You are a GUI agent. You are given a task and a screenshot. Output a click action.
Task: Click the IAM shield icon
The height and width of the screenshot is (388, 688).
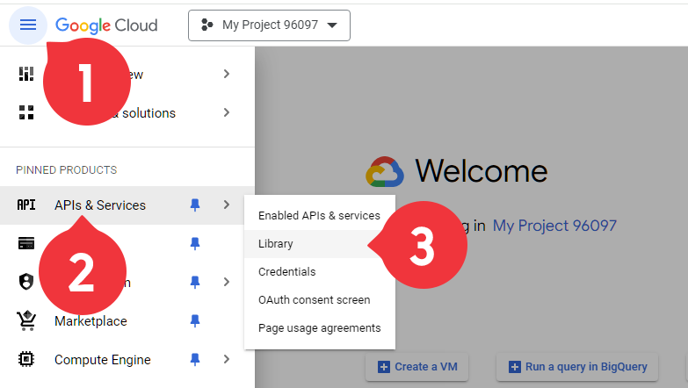26,282
